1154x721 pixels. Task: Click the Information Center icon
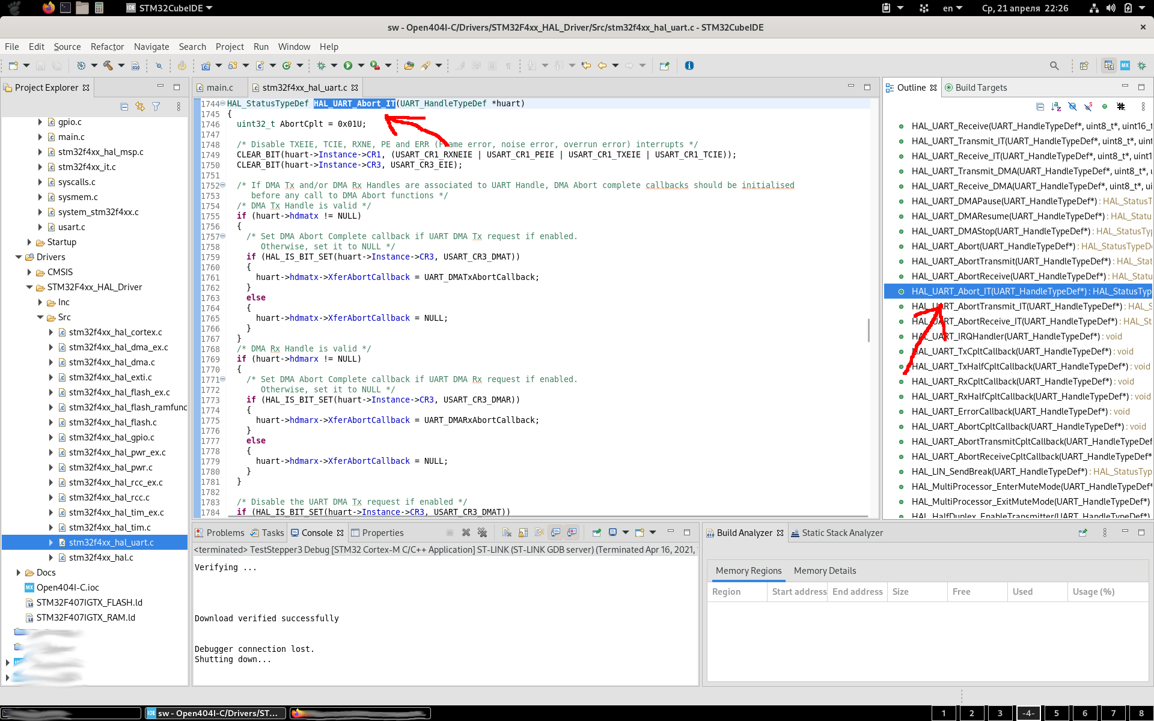coord(689,65)
